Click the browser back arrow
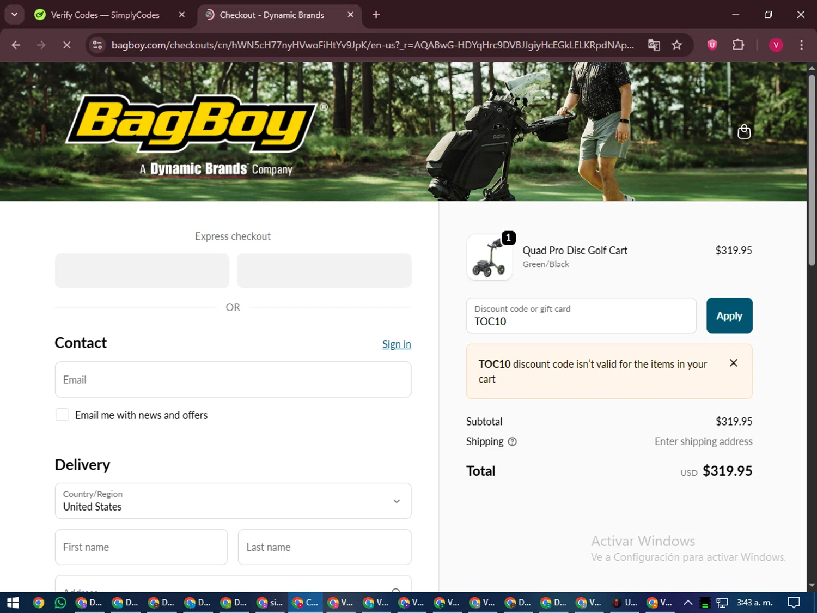Image resolution: width=817 pixels, height=613 pixels. [x=16, y=45]
